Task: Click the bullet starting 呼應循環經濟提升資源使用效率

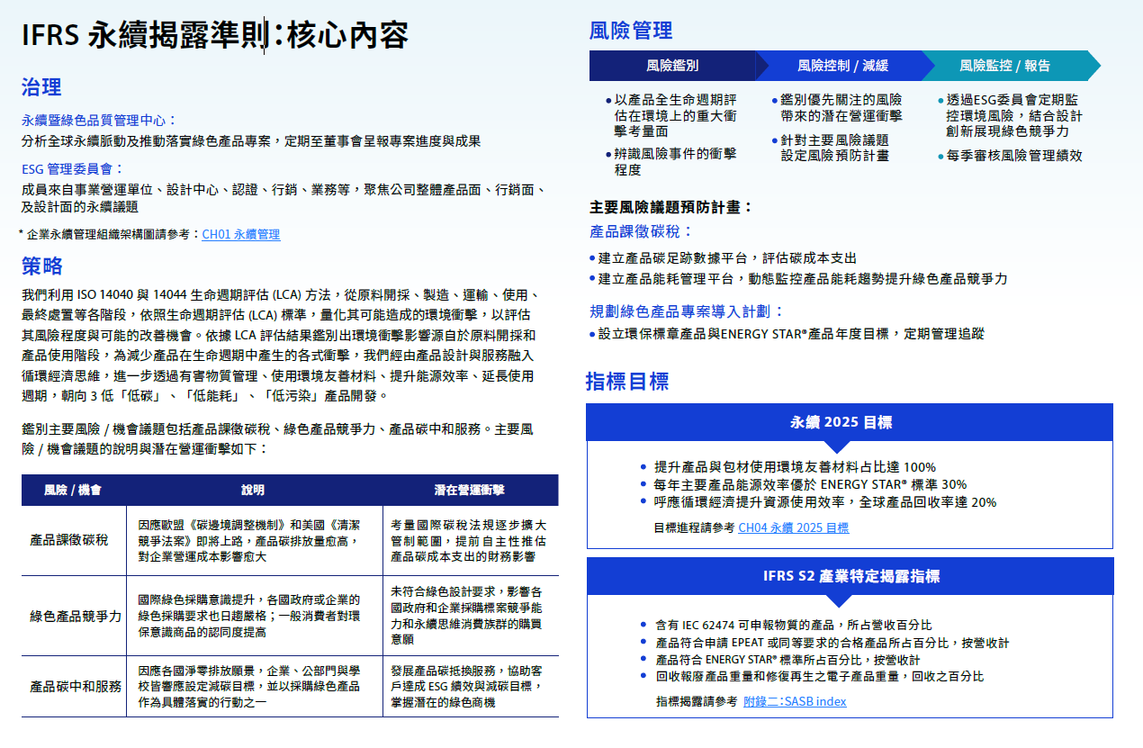Action: pyautogui.click(x=818, y=502)
